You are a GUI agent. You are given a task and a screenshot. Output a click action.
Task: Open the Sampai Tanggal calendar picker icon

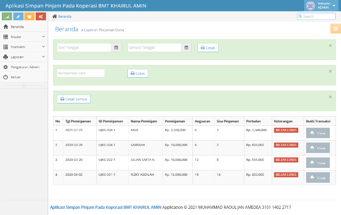(x=186, y=48)
